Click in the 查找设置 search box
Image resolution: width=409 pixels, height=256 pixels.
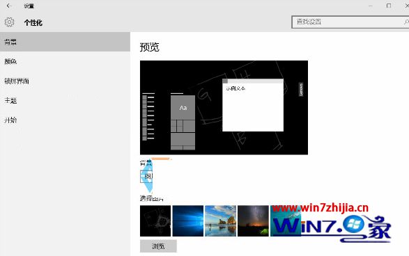[350, 22]
